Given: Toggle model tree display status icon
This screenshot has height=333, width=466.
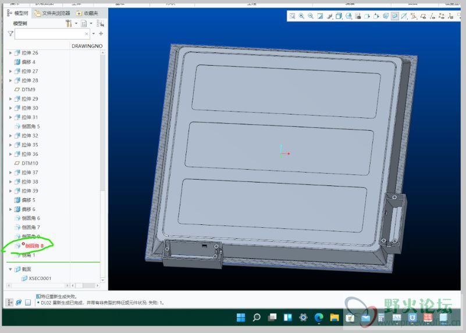Looking at the screenshot, I should click(x=10, y=302).
